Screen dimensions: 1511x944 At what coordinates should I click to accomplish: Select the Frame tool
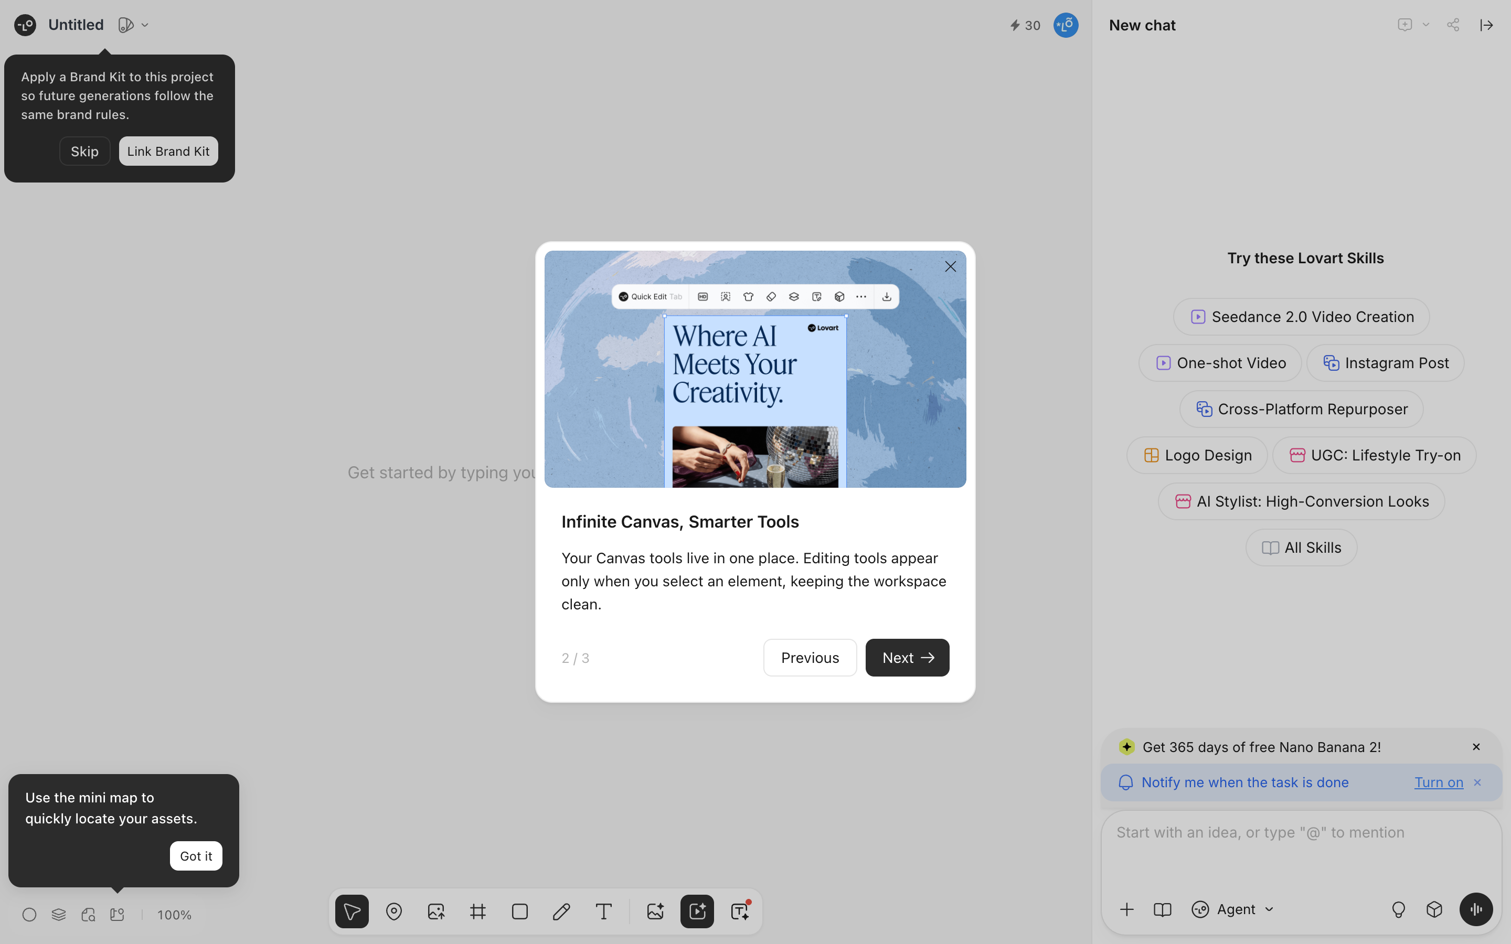[477, 911]
